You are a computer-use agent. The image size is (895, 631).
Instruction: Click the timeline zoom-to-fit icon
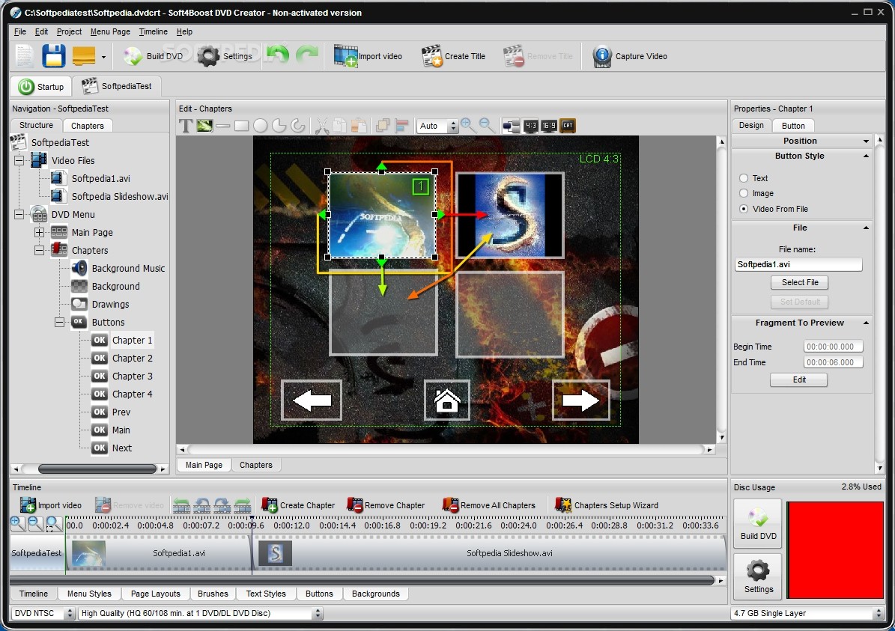54,523
